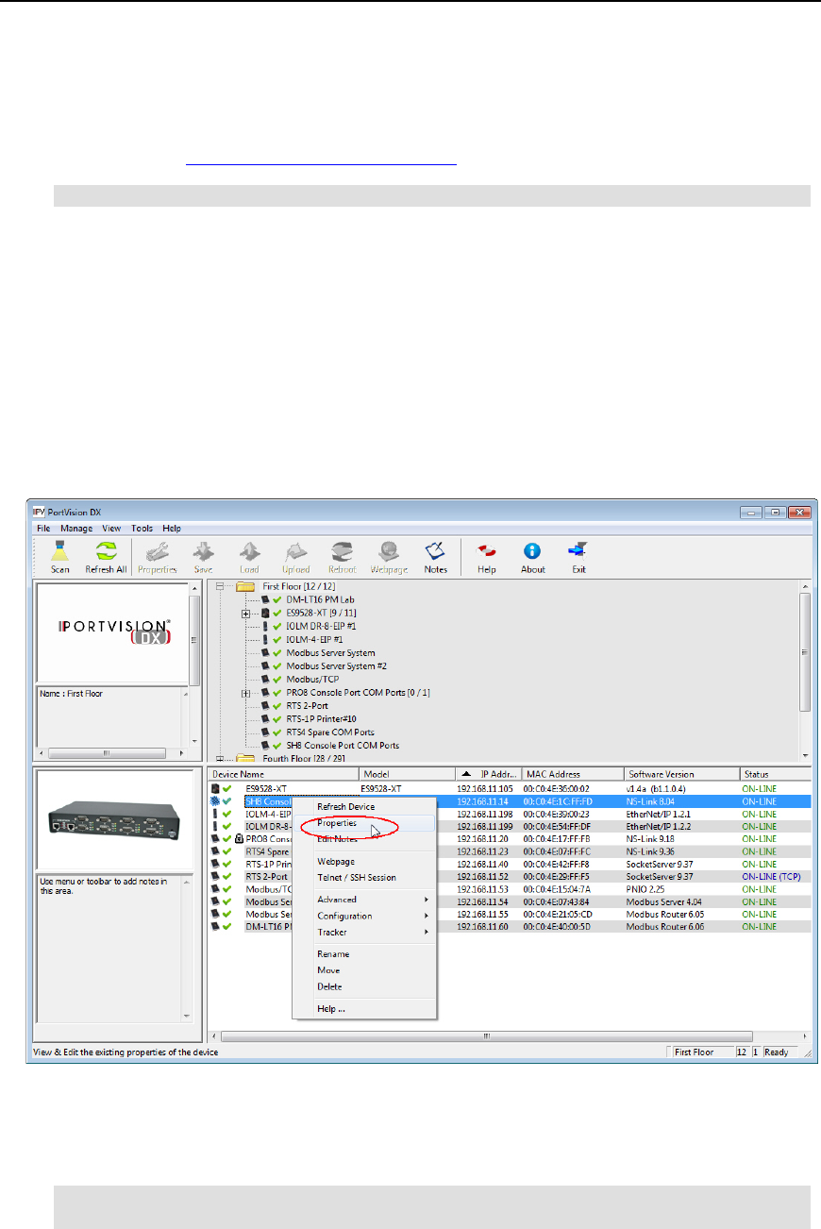Screen dimensions: 821x1229
Task: Click the Load toolbar icon
Action: pos(249,551)
